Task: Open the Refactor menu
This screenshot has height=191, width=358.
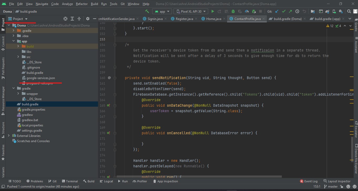Action: 82,4
